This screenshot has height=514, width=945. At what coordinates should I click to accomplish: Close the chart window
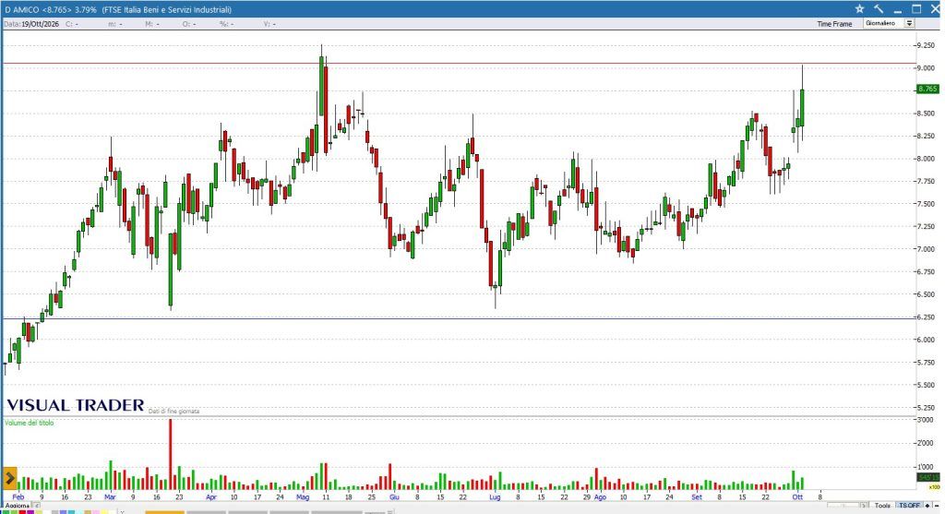point(935,9)
